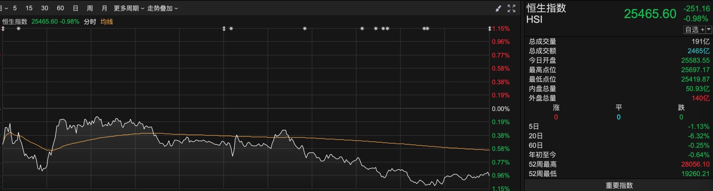The width and height of the screenshot is (713, 191).
Task: Switch to the 15-minute chart period
Action: coord(29,8)
